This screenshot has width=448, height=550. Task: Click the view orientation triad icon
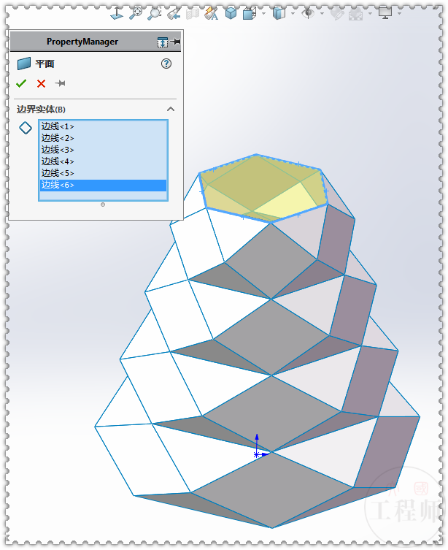[117, 13]
